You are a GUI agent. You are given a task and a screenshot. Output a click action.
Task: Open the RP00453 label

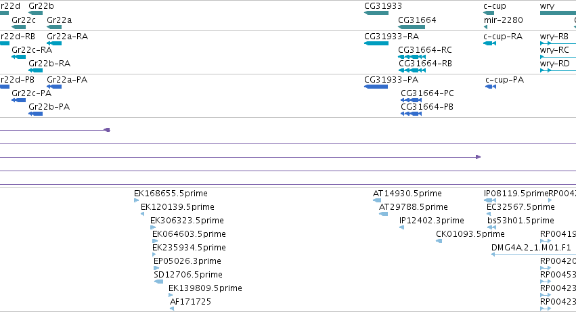[558, 275]
